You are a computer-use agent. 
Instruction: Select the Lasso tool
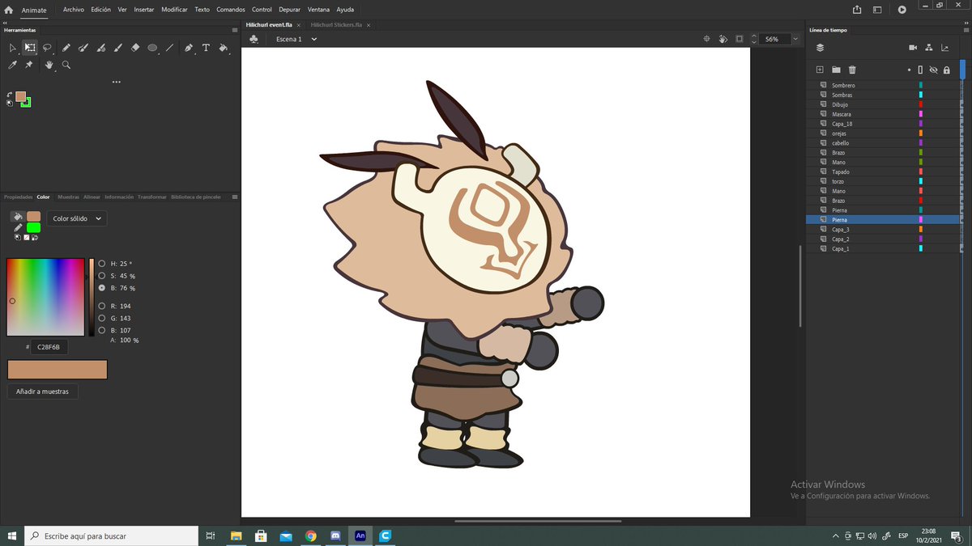click(48, 48)
